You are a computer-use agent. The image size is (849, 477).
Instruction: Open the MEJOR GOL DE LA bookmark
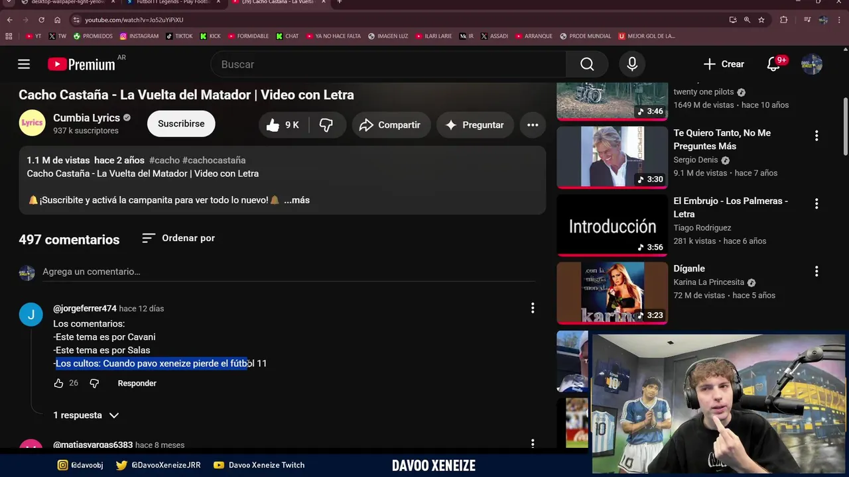point(647,36)
